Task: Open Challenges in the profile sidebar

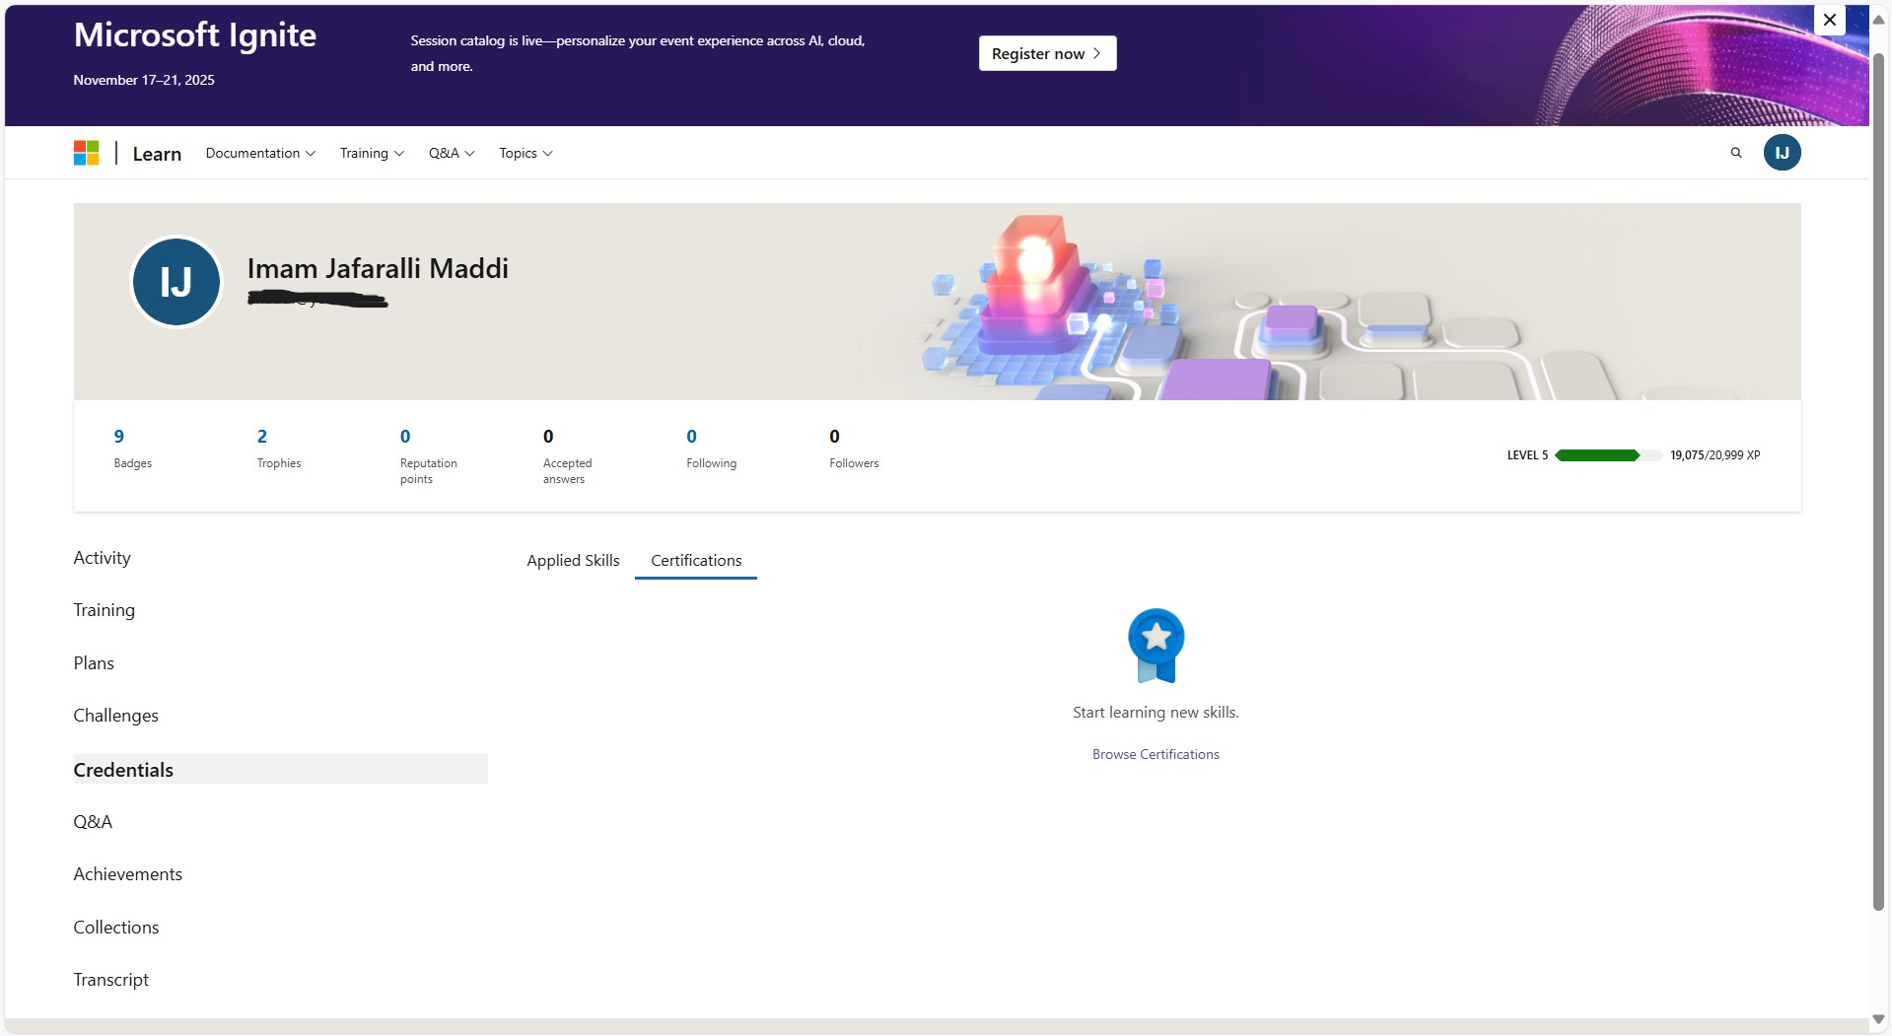Action: (115, 716)
